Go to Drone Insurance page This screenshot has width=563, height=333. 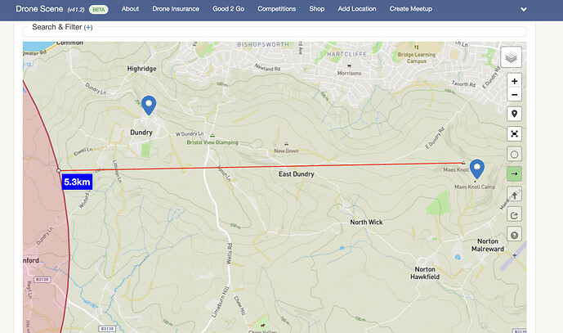coord(176,9)
